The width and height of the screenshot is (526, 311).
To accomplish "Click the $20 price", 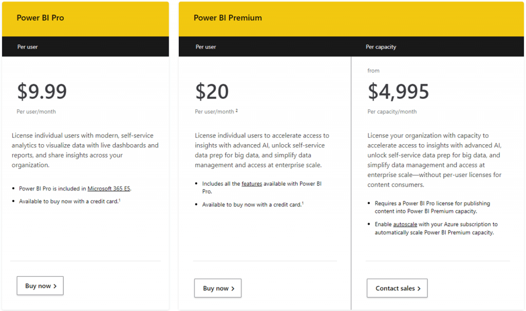I will (212, 91).
